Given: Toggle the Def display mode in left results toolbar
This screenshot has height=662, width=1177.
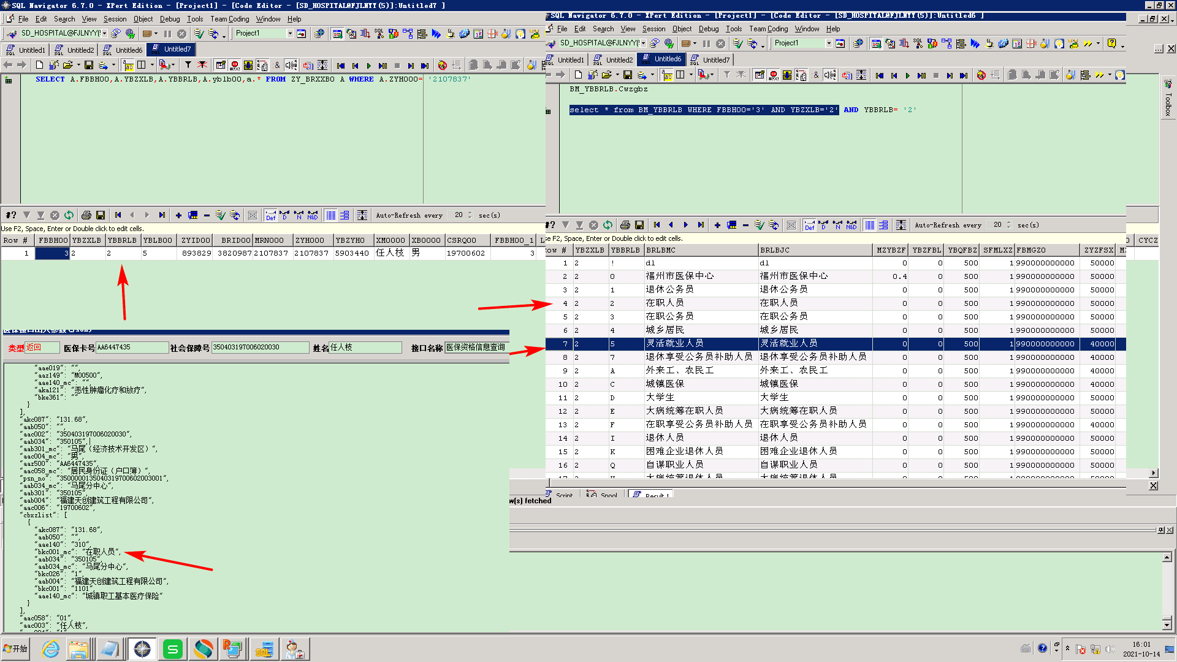Looking at the screenshot, I should pos(270,215).
